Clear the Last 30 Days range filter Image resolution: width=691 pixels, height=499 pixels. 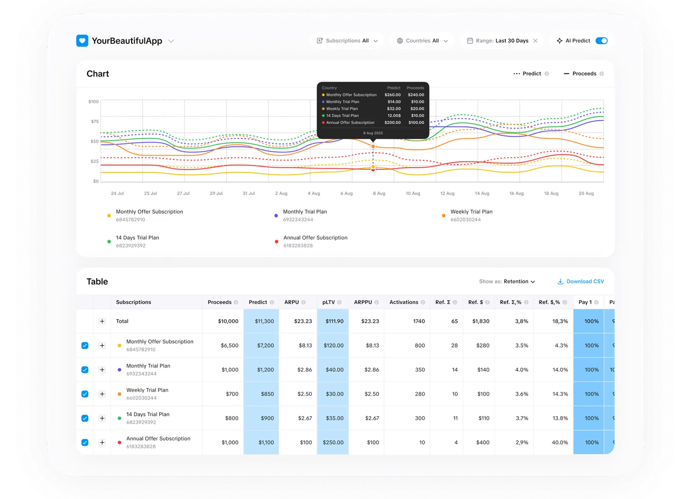click(535, 40)
